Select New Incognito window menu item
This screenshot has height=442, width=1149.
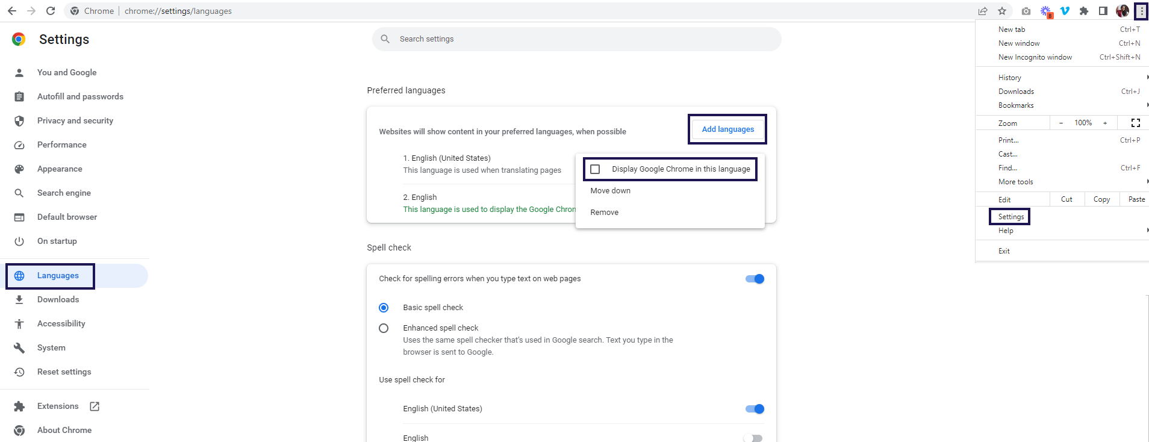click(1035, 57)
